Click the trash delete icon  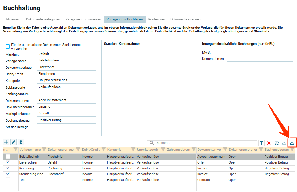21,142
